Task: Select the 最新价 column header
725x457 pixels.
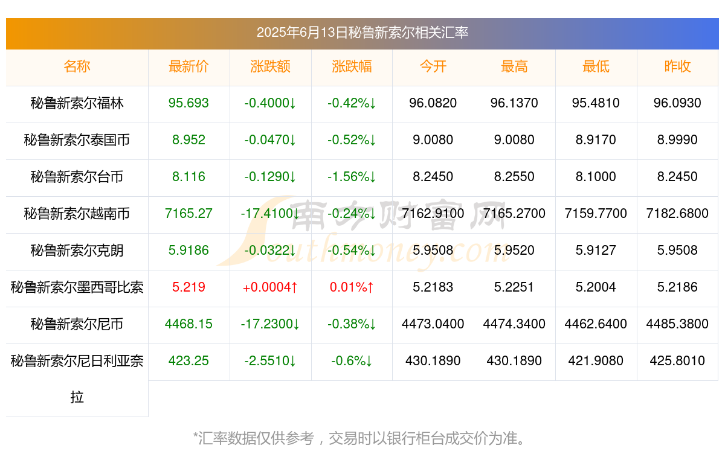Action: point(188,66)
